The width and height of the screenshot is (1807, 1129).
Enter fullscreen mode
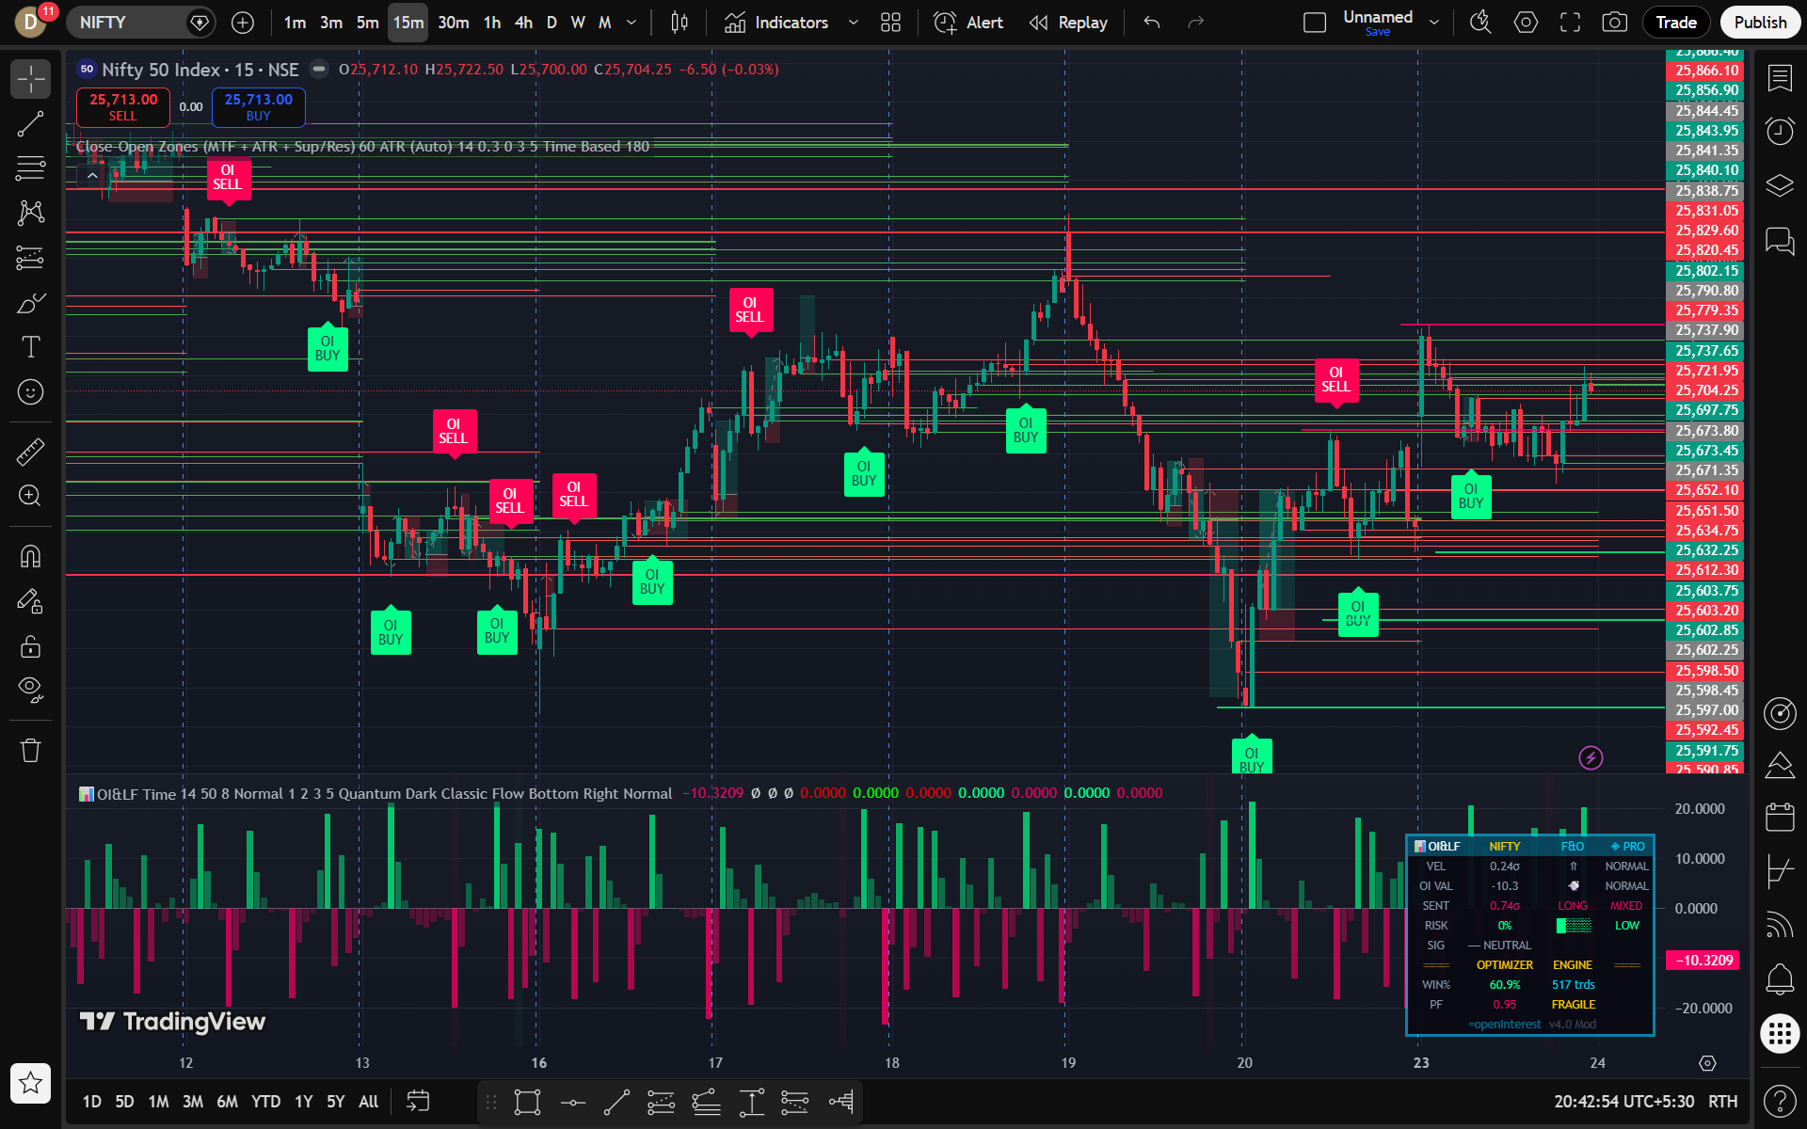coord(1570,22)
